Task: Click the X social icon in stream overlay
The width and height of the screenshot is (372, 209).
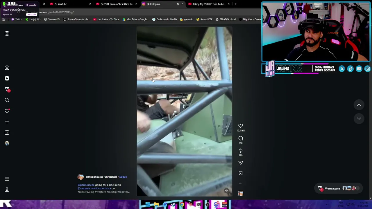Action: (342, 69)
